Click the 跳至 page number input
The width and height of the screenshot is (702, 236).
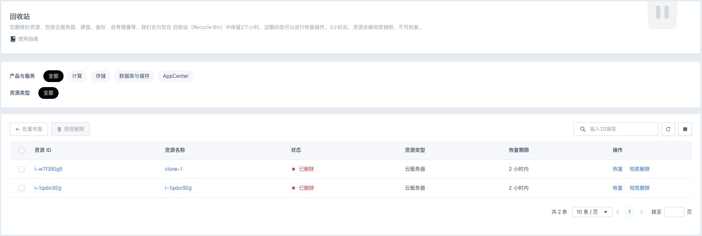[674, 212]
